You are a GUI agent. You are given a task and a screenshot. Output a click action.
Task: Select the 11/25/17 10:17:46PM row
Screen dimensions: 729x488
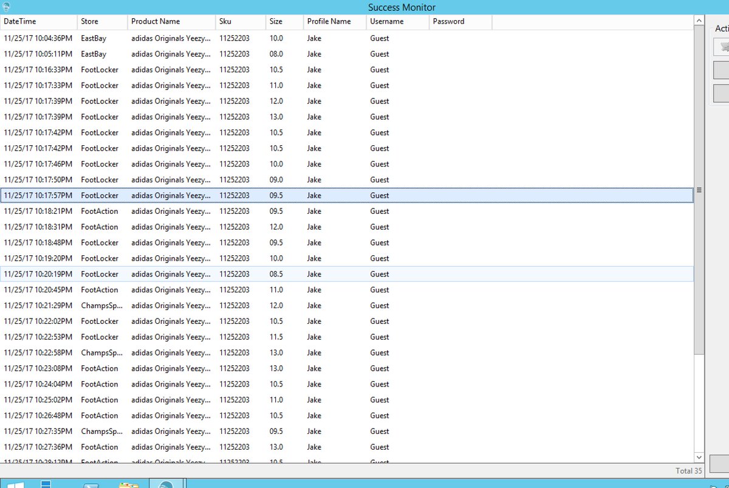347,164
